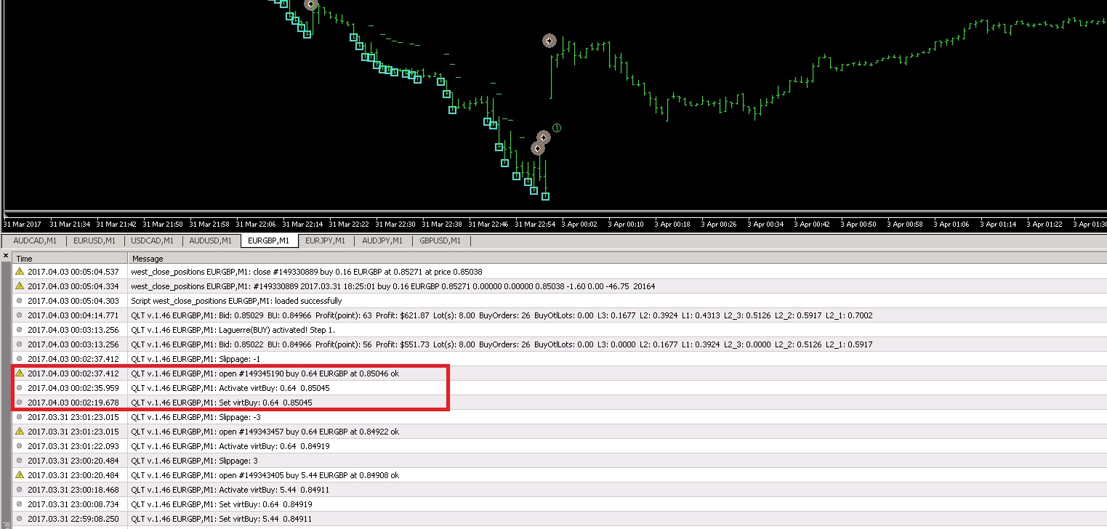Select 'Activate virtBuy: 0.64 0.85045' message
The height and width of the screenshot is (529, 1107).
pyautogui.click(x=230, y=388)
